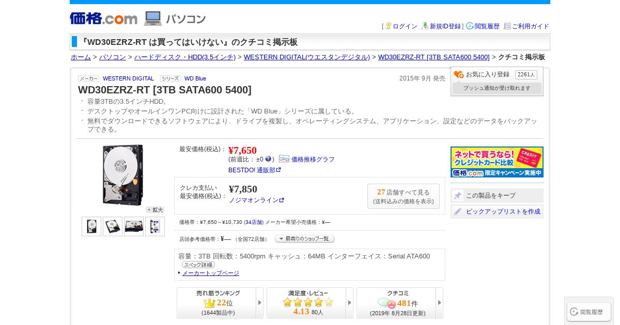Open メーカートップページ link

(211, 273)
